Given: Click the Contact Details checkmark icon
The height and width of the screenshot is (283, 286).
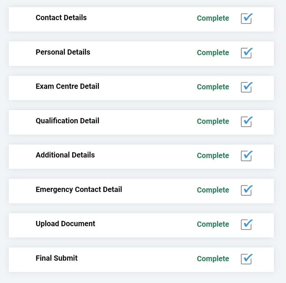Looking at the screenshot, I should click(x=247, y=18).
